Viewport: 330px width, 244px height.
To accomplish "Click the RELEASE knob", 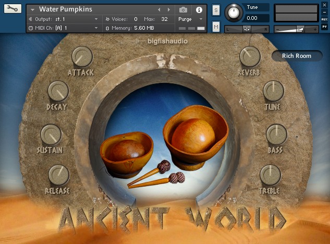I will (59, 175).
